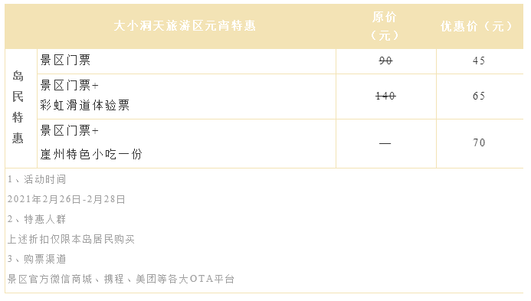This screenshot has width=531, height=301.
Task: Click the discounted price 70
Action: click(x=479, y=143)
